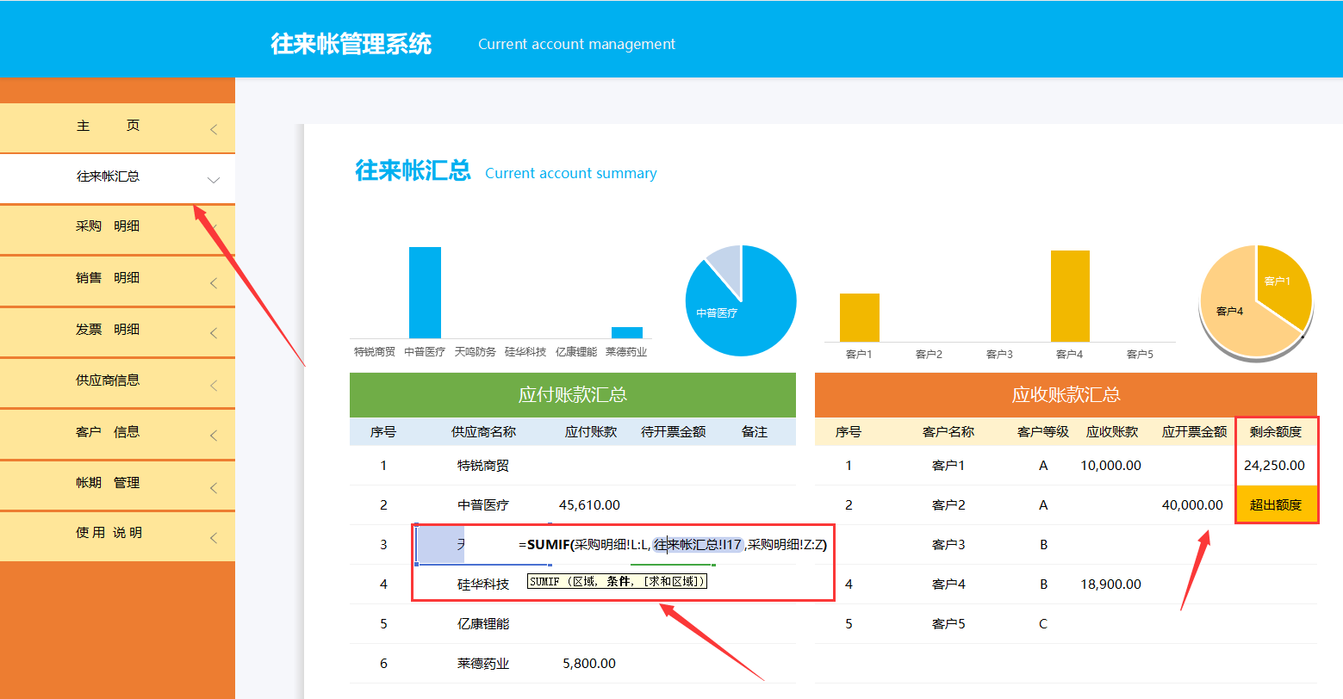Click the 客户5 row in receivables table
1343x699 pixels.
[948, 622]
